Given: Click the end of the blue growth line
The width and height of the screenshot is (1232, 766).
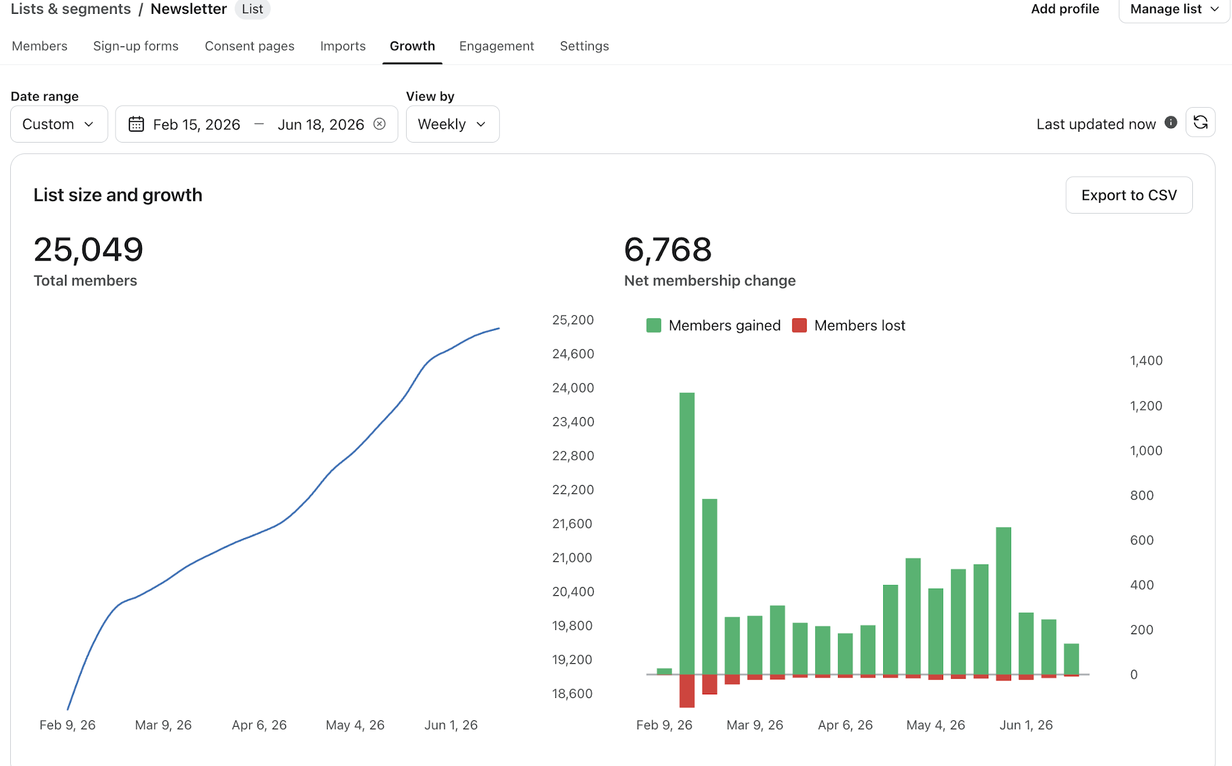Looking at the screenshot, I should [x=499, y=329].
